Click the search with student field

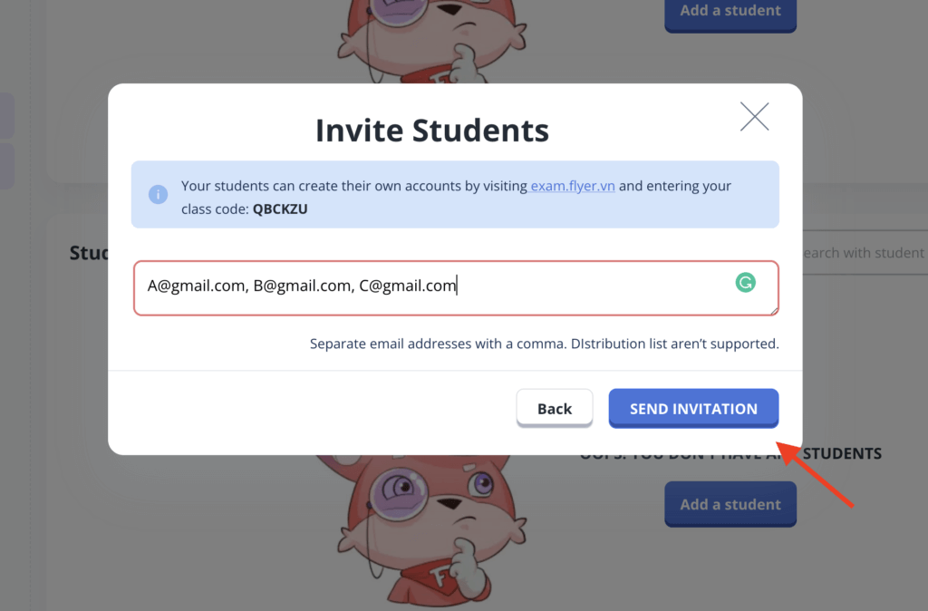pyautogui.click(x=861, y=253)
